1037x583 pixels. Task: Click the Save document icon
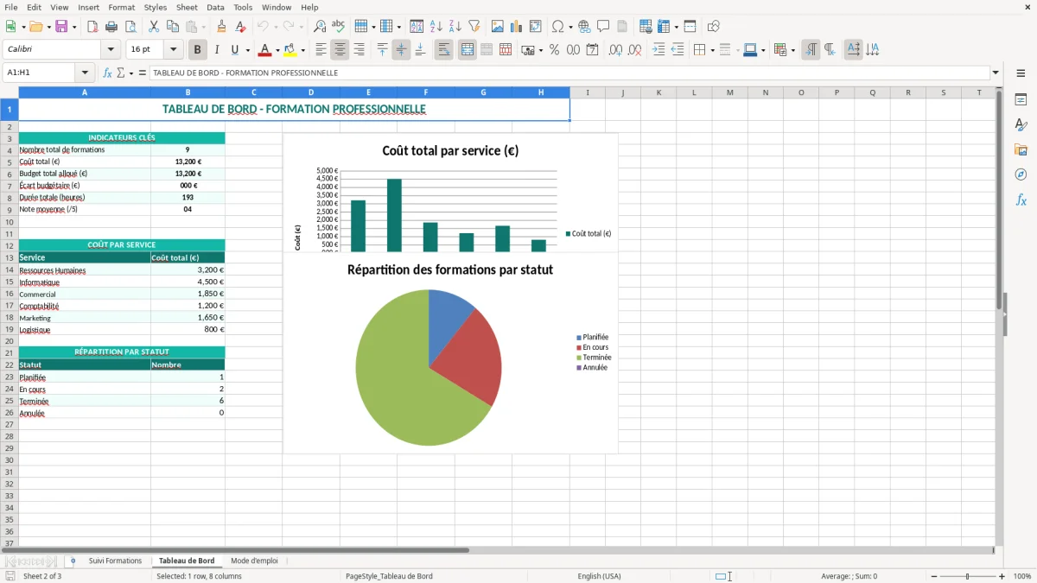pos(62,27)
